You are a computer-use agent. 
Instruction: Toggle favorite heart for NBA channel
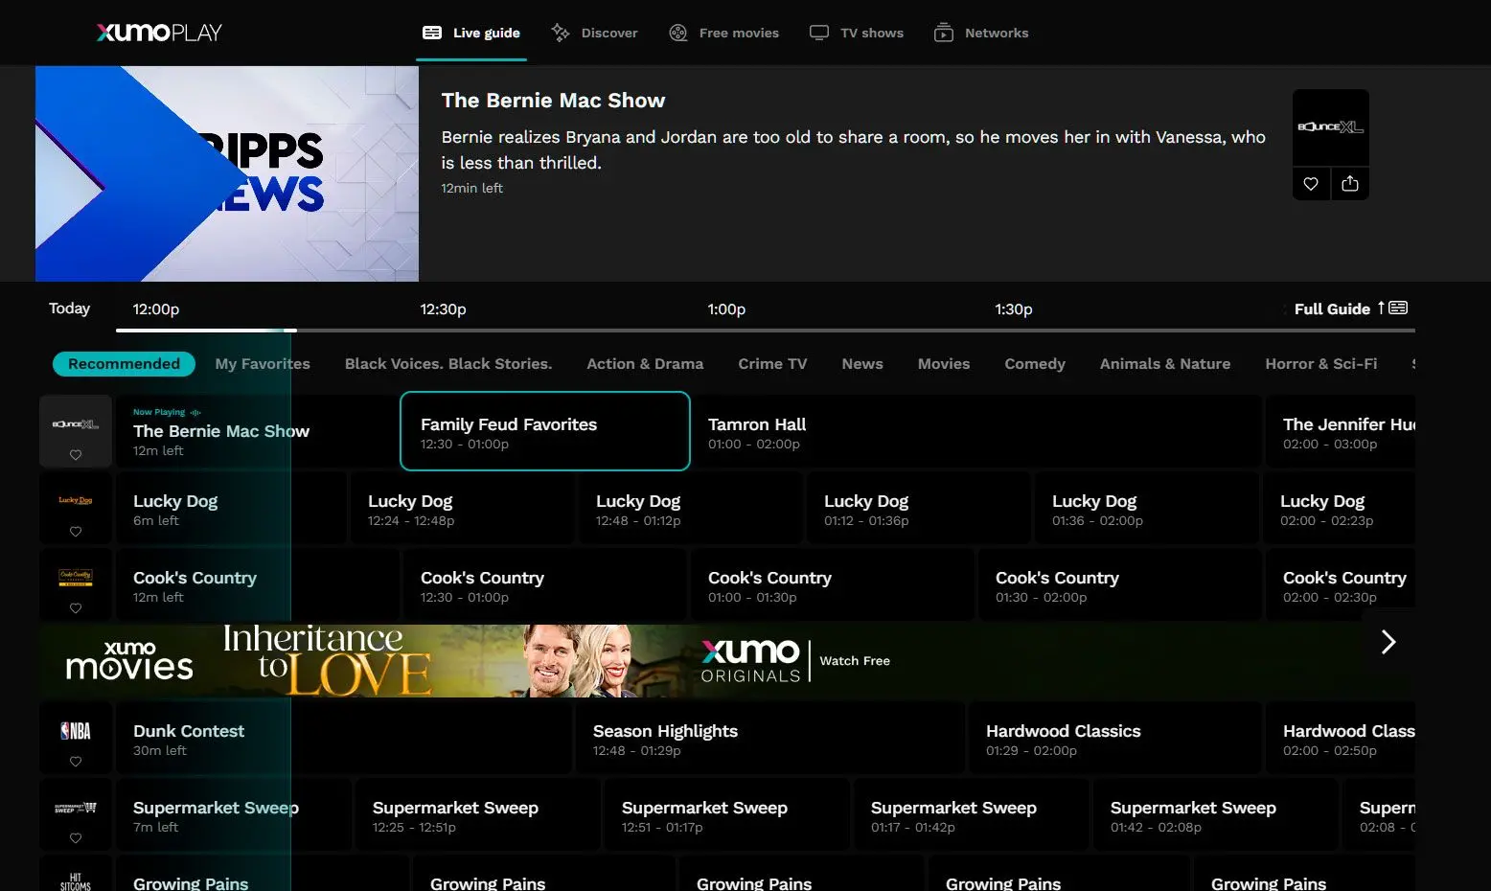(x=76, y=762)
